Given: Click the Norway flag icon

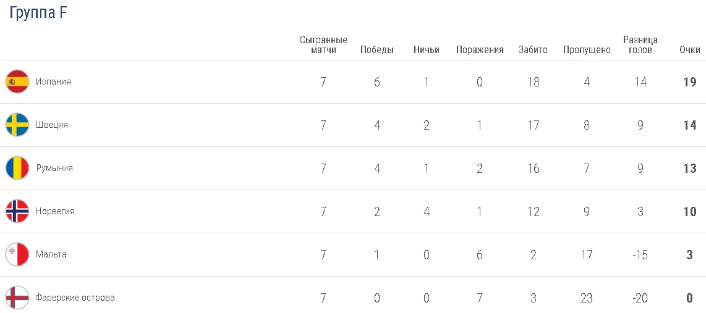Looking at the screenshot, I should [x=17, y=211].
